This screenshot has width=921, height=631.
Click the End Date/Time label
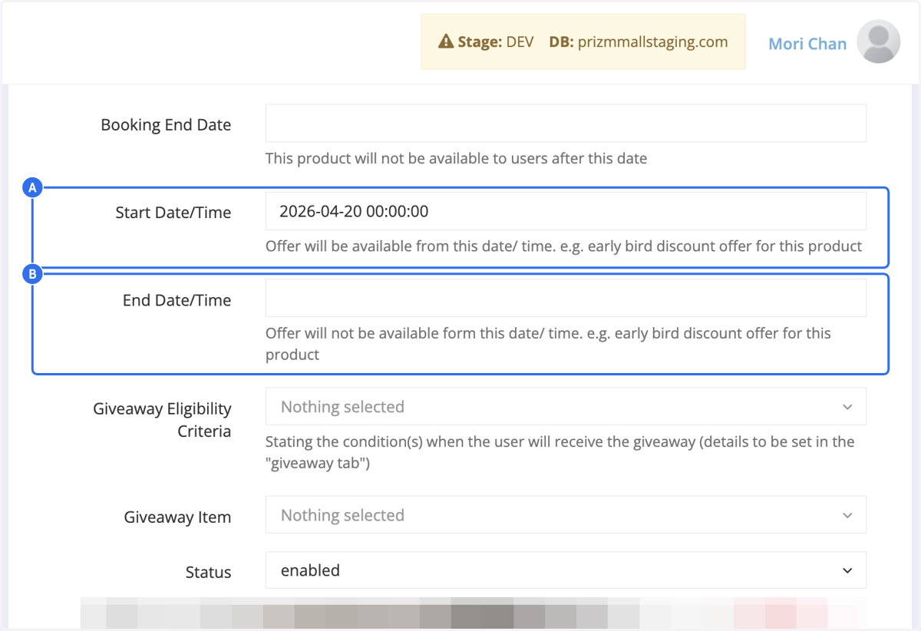point(177,300)
